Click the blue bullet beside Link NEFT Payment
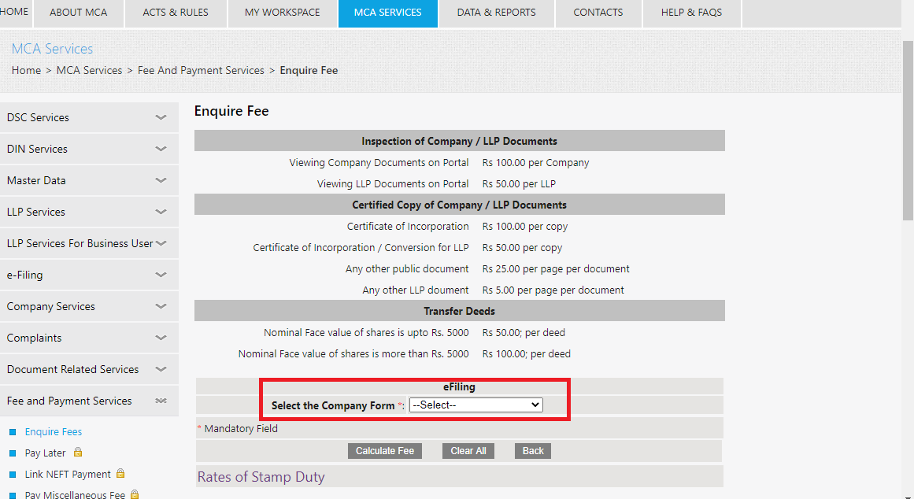 (x=13, y=475)
